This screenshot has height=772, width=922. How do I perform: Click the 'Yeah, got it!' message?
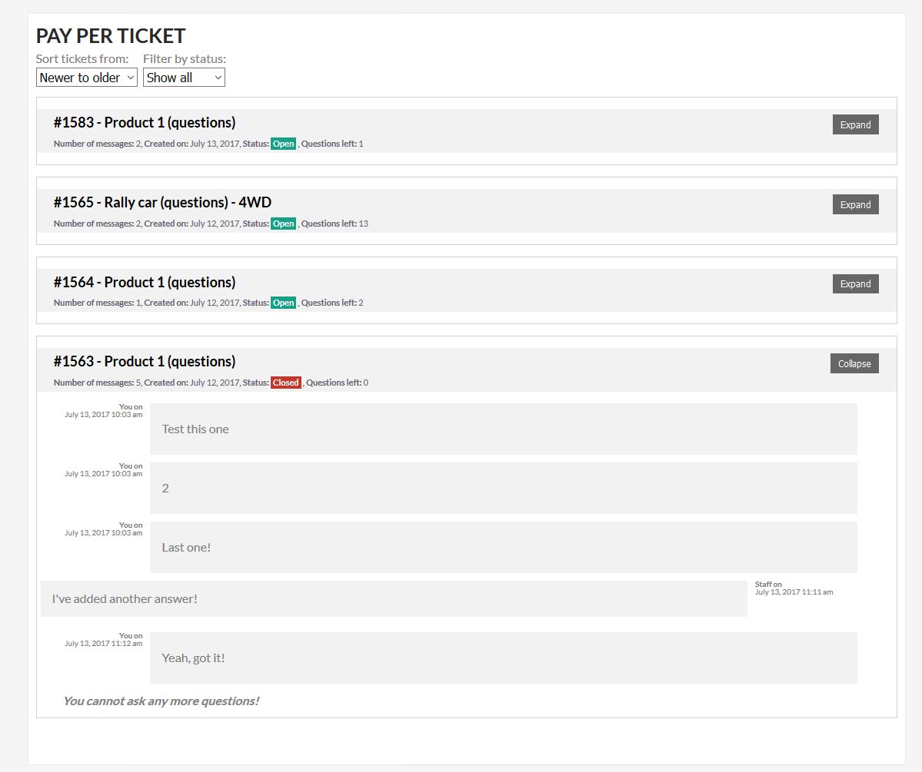click(193, 658)
